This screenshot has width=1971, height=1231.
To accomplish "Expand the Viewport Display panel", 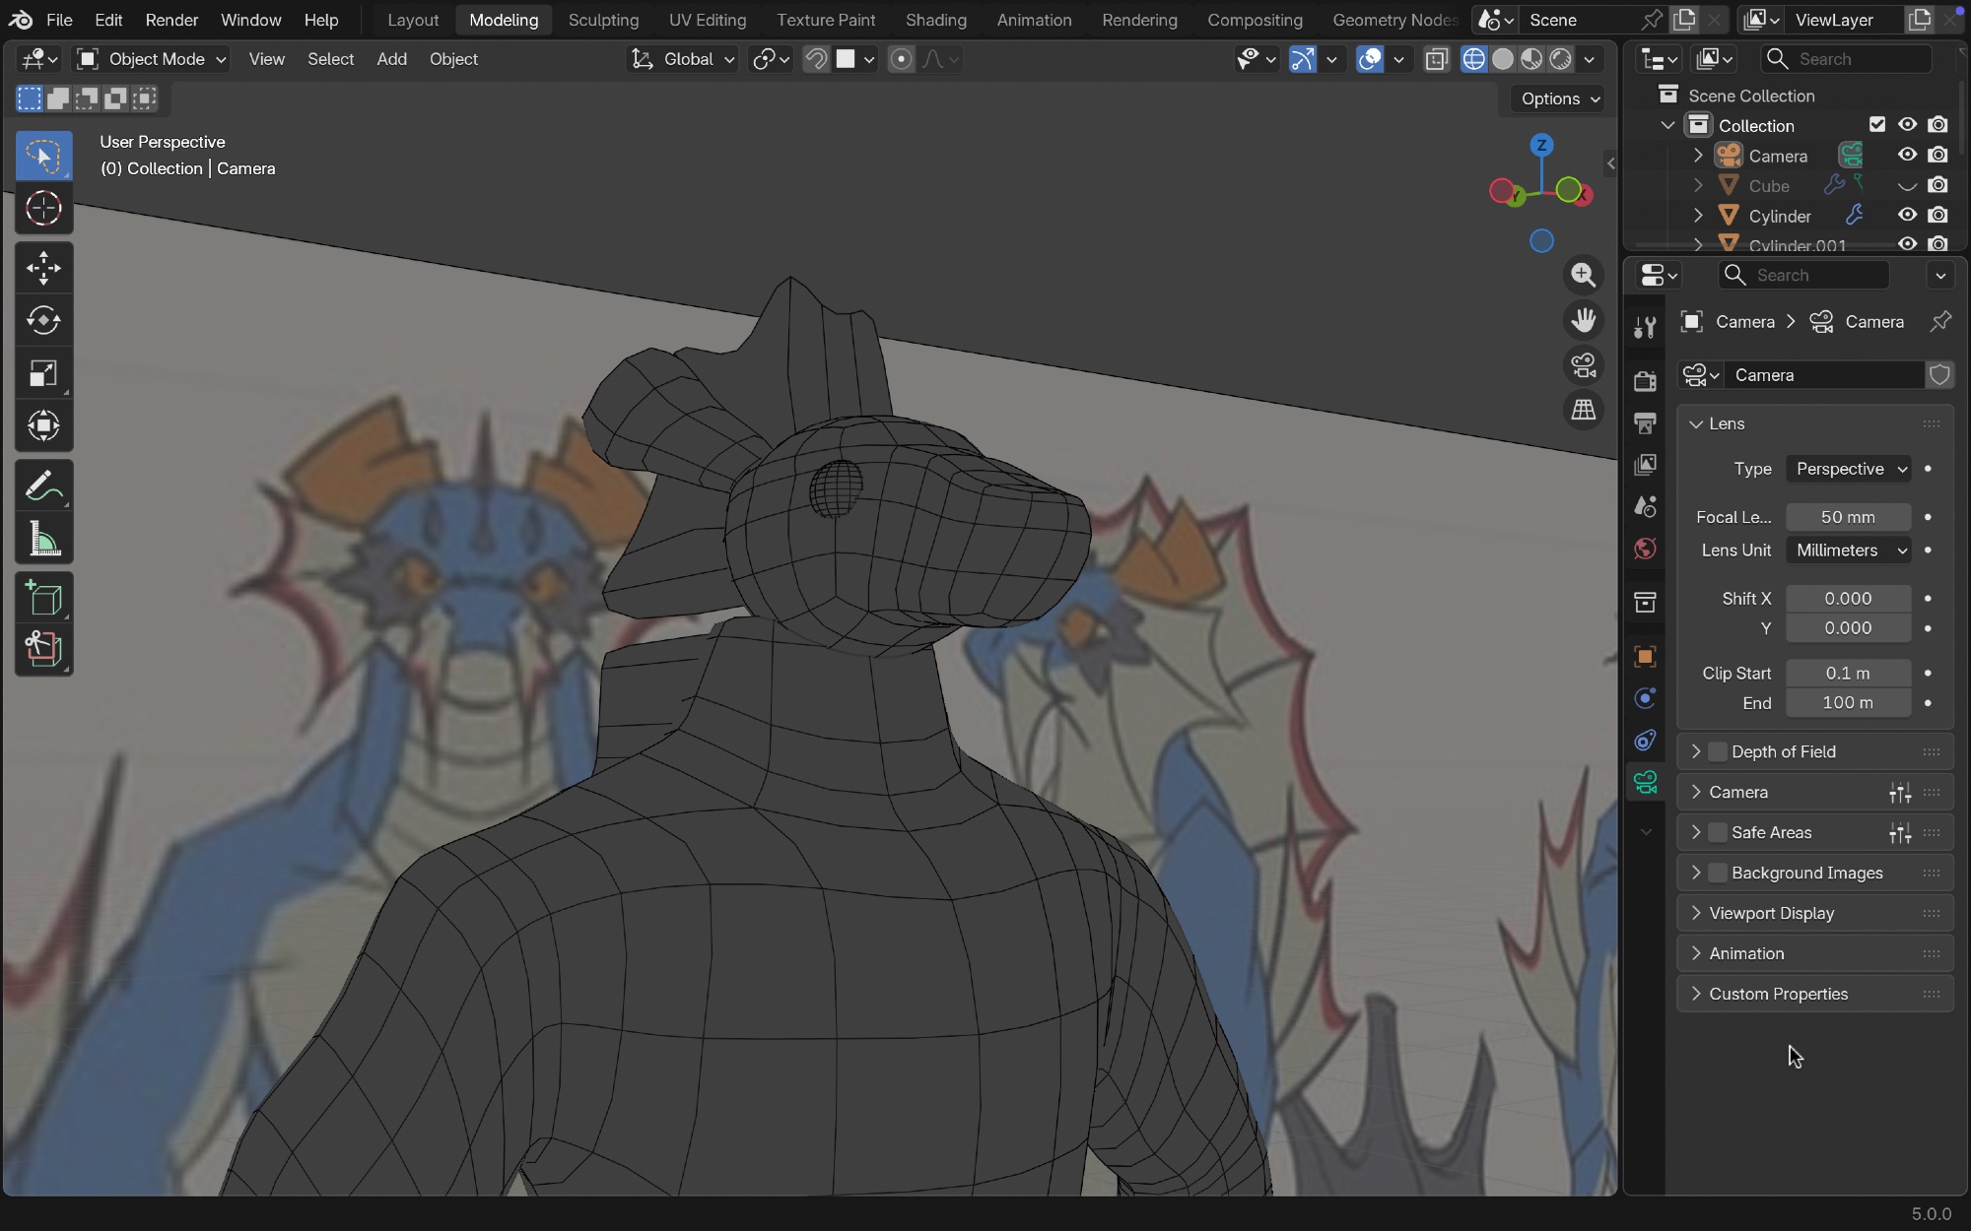I will coord(1771,913).
